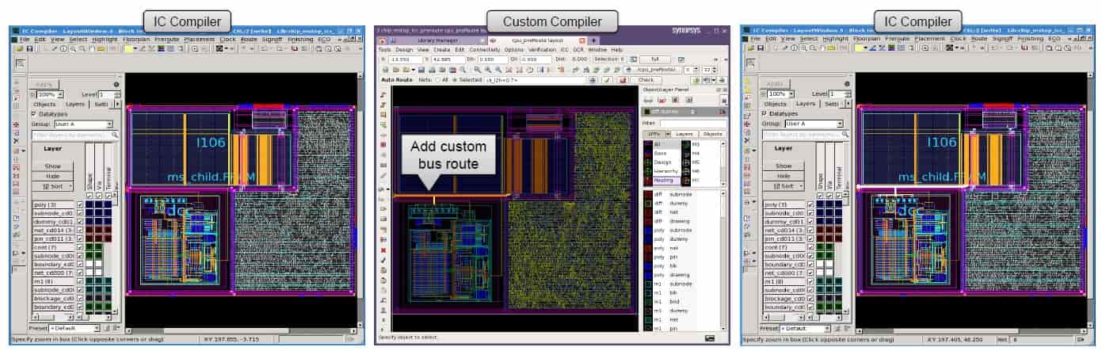Toggle the m1 (8) layer checkbox in right IC Compiler
The image size is (1102, 351).
coord(810,281)
